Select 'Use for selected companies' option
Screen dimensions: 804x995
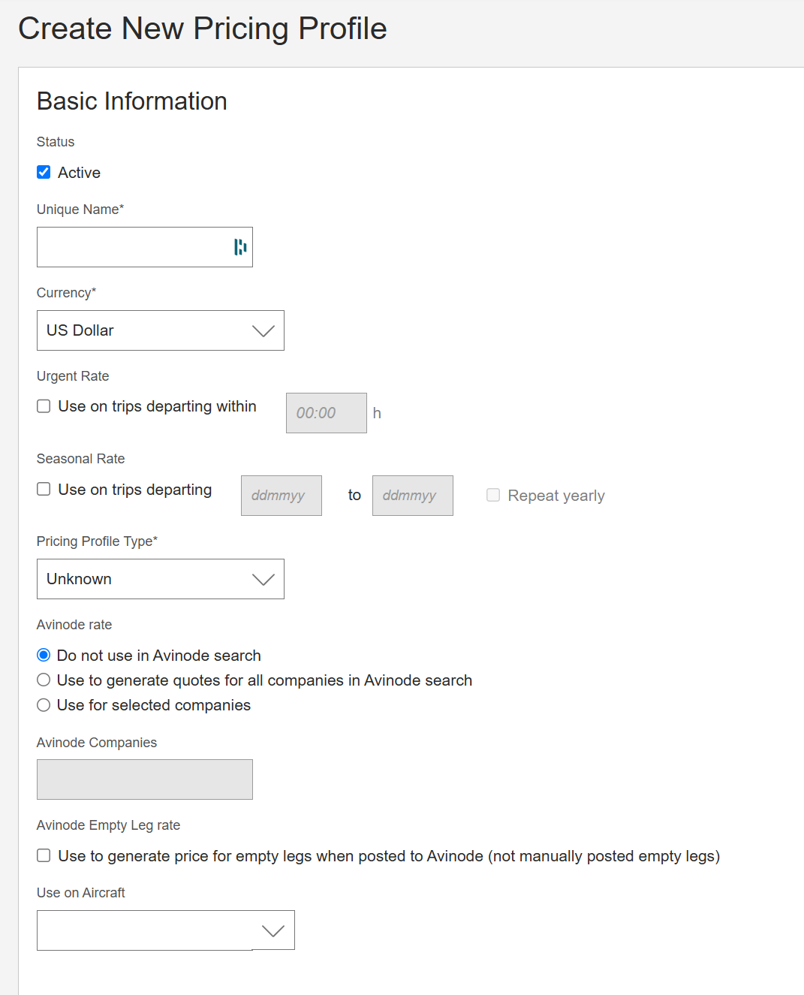[x=43, y=704]
